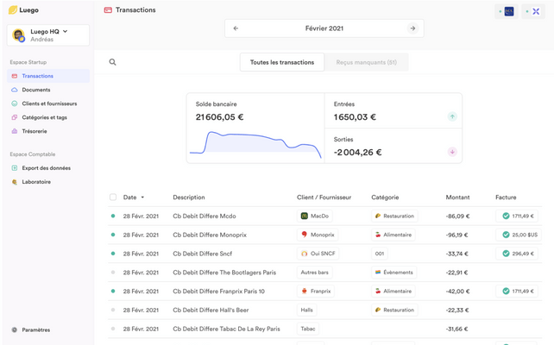Screen dimensions: 554x345
Task: Open the Laboratoire section
Action: click(36, 182)
